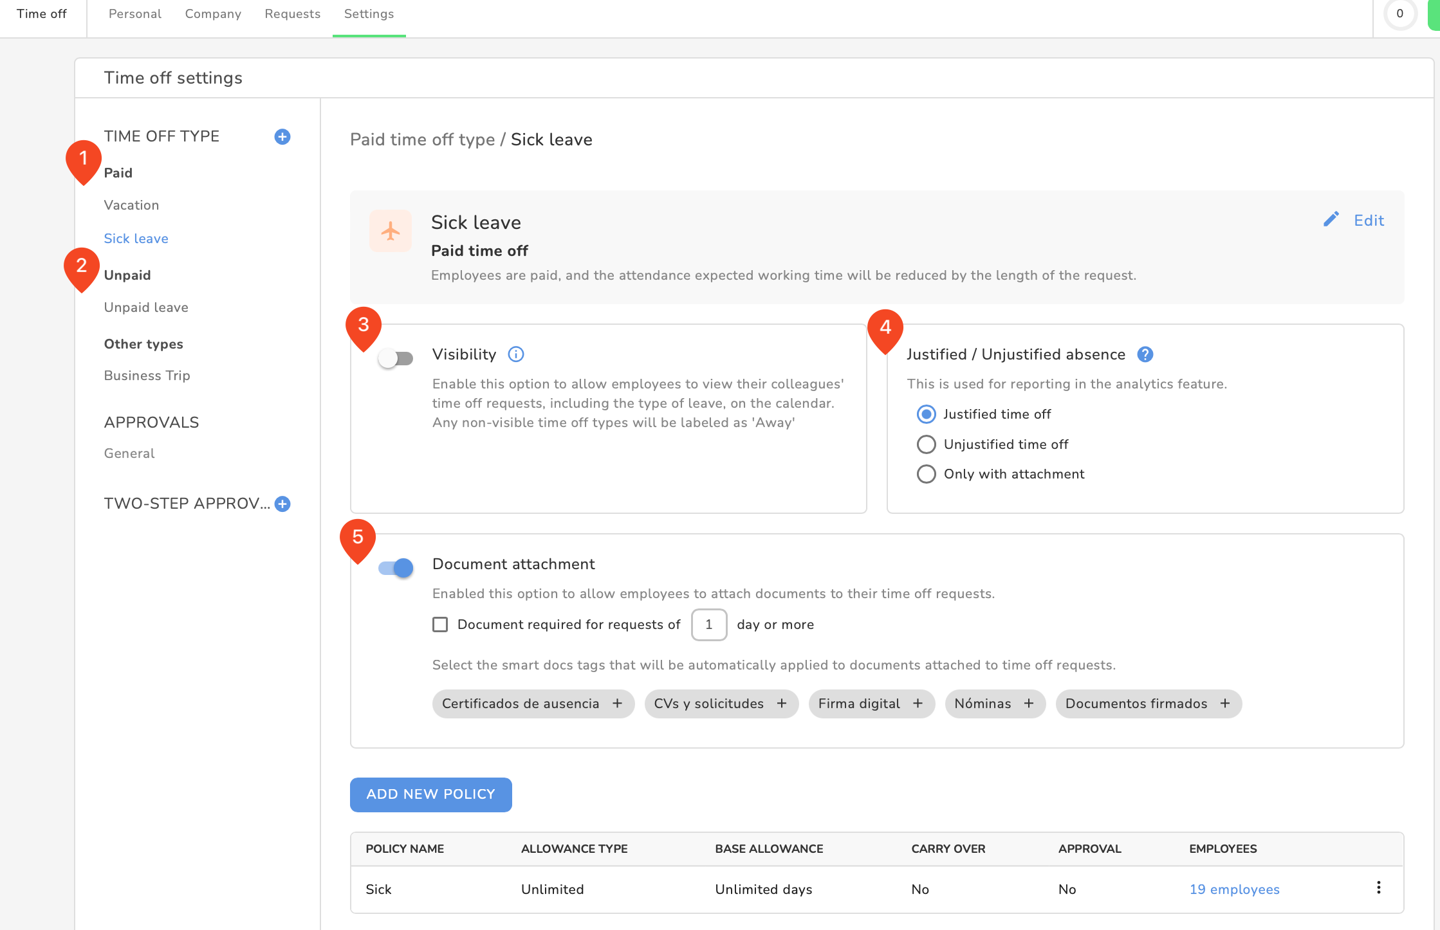
Task: Check Document required for requests checkbox
Action: tap(440, 625)
